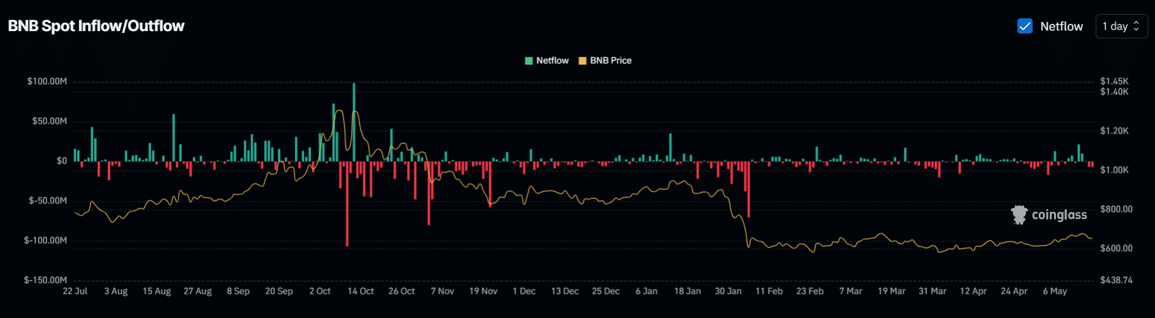This screenshot has height=318, width=1155.
Task: Click the deepest red outflow bar near 14 Oct
Action: click(x=347, y=203)
